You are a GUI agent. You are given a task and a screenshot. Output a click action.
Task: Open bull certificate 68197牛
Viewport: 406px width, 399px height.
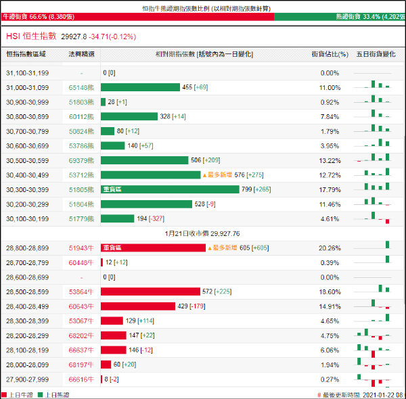[81, 365]
